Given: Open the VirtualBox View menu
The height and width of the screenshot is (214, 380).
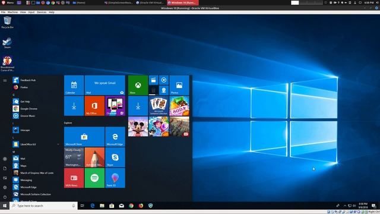Looking at the screenshot, I should point(23,12).
